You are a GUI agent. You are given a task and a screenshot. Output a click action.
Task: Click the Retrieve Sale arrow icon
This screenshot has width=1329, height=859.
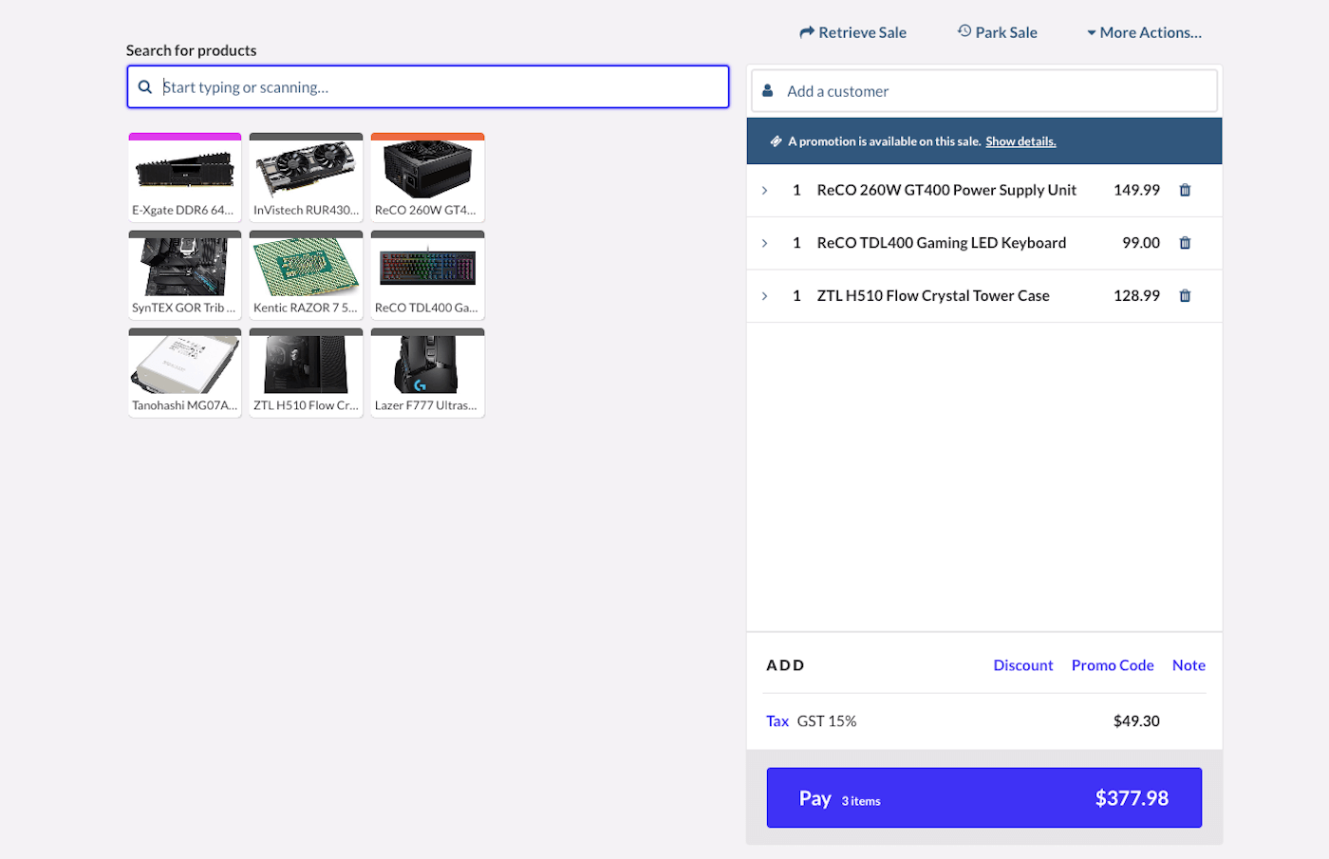pos(807,32)
